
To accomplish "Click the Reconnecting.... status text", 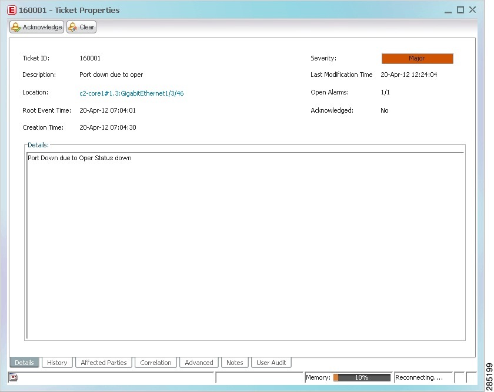I will 419,377.
